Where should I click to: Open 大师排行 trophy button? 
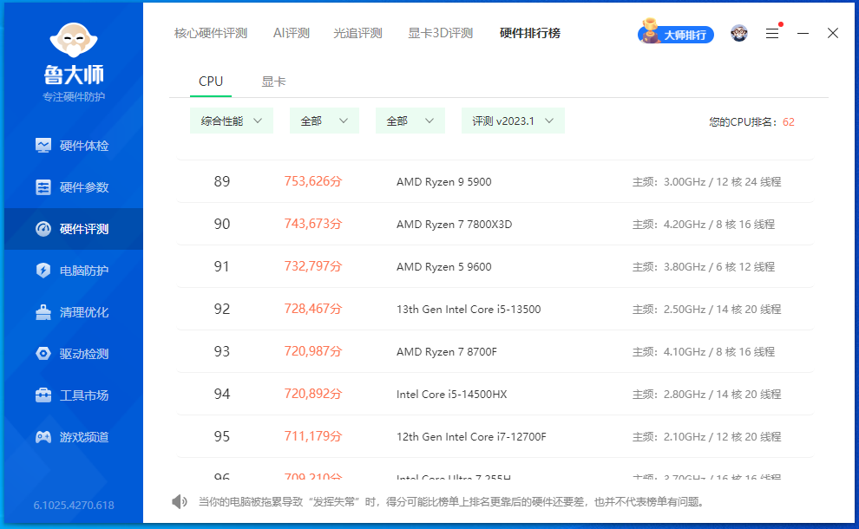point(676,34)
